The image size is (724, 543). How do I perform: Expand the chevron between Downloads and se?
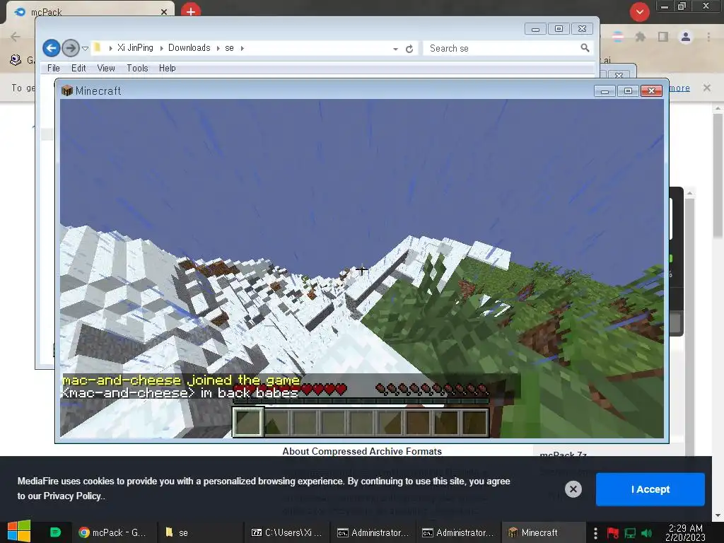(x=218, y=48)
